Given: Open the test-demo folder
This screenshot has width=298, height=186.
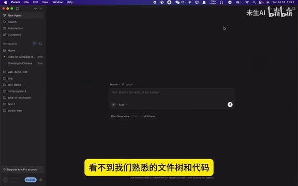Looking at the screenshot, I should pyautogui.click(x=22, y=85).
